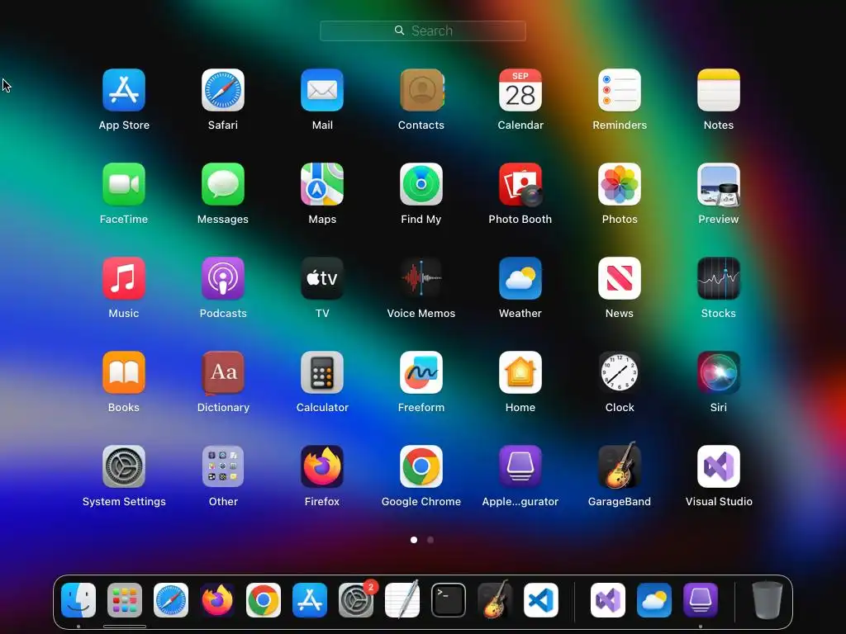Open Terminal from the Dock
Viewport: 846px width, 634px height.
[449, 600]
